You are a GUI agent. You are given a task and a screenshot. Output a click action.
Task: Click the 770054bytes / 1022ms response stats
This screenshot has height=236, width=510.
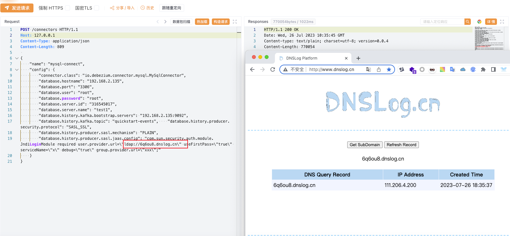pos(293,22)
